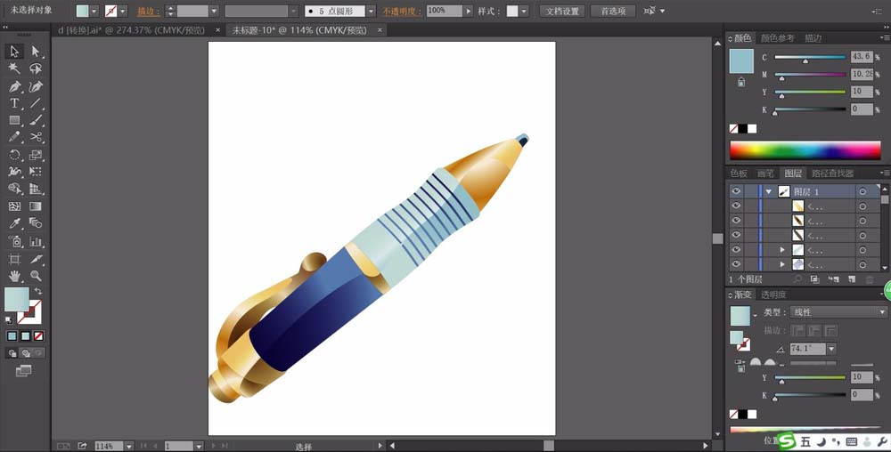Select the Selection tool (black arrow)
Viewport: 891px width, 452px height.
point(14,52)
